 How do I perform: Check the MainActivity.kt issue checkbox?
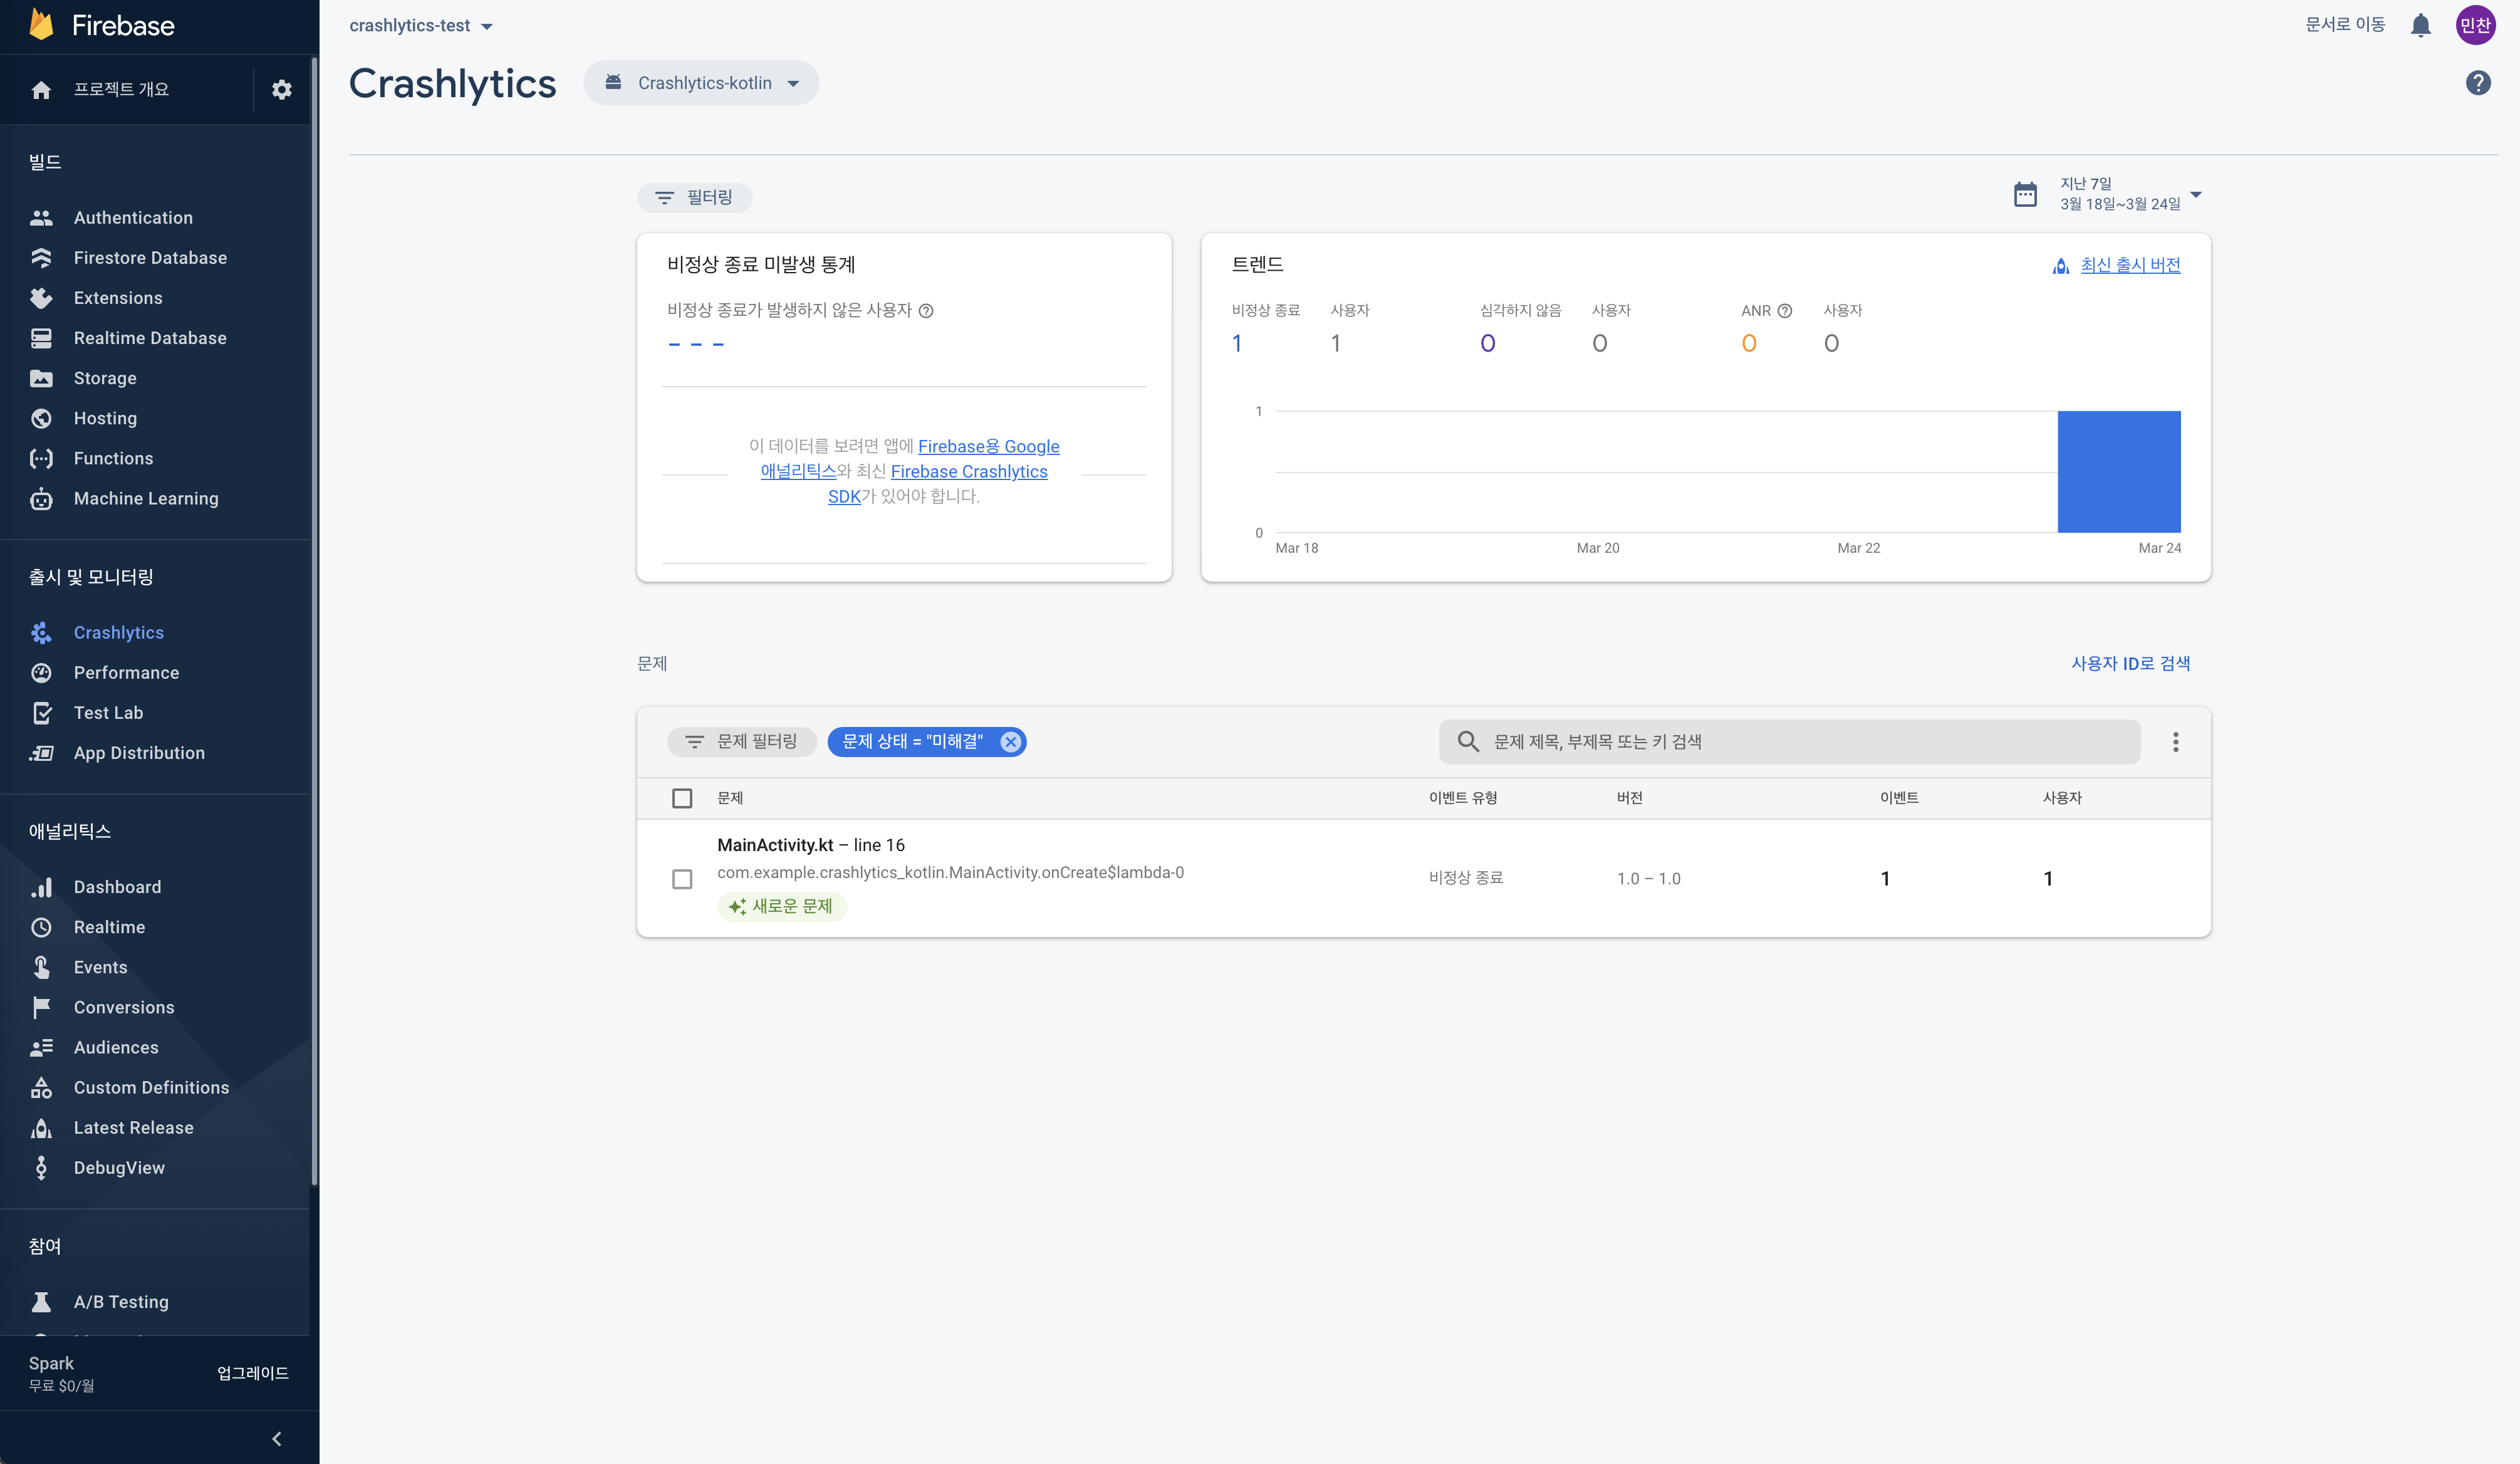(682, 879)
